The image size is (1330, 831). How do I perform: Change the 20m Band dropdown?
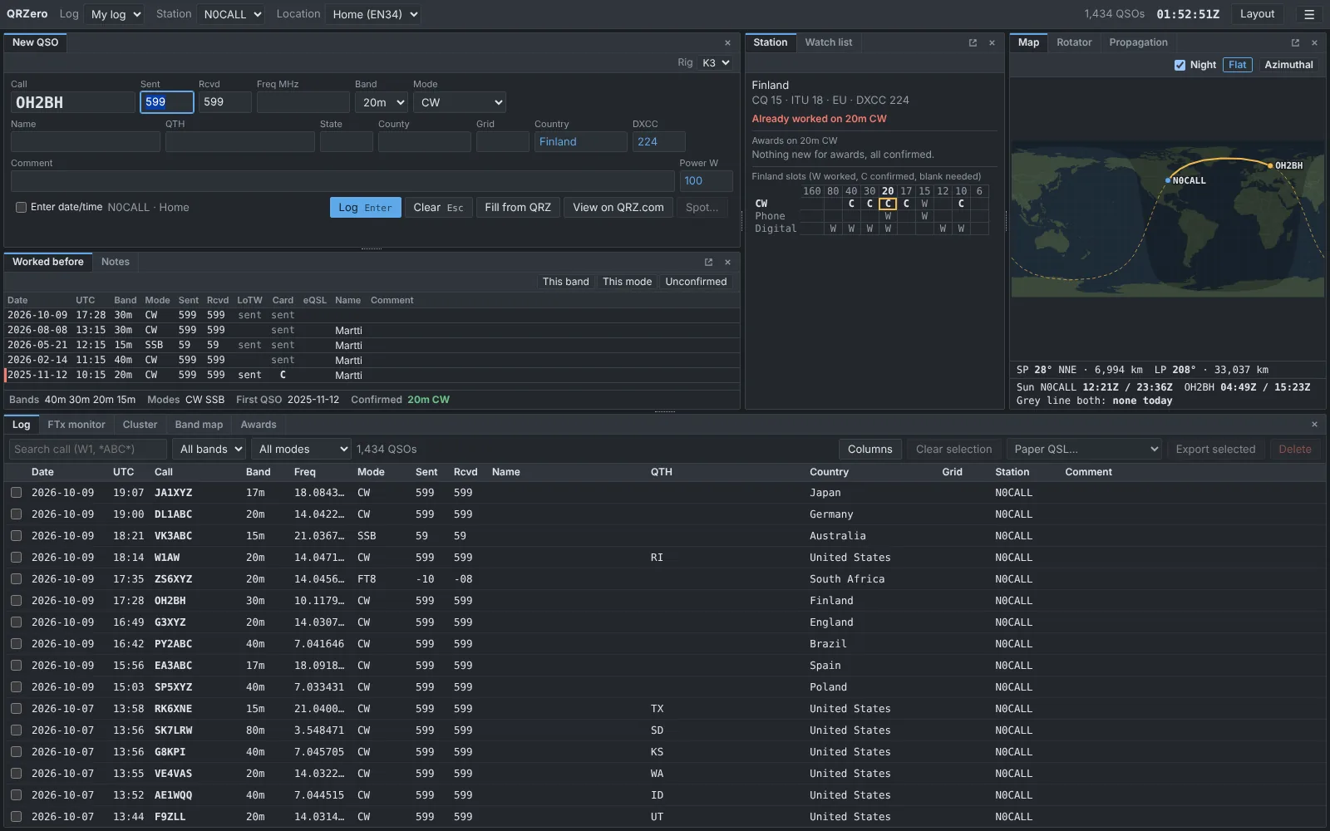coord(382,102)
